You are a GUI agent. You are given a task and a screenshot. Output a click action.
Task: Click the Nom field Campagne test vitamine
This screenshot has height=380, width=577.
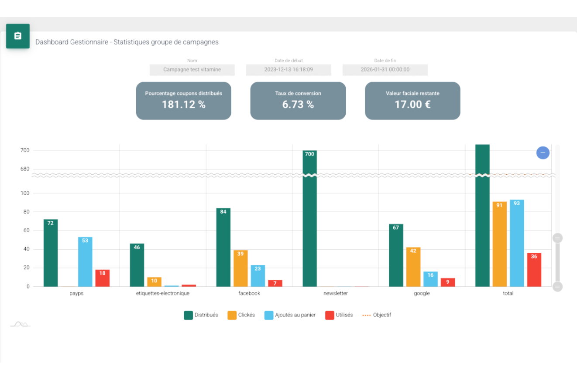(192, 70)
